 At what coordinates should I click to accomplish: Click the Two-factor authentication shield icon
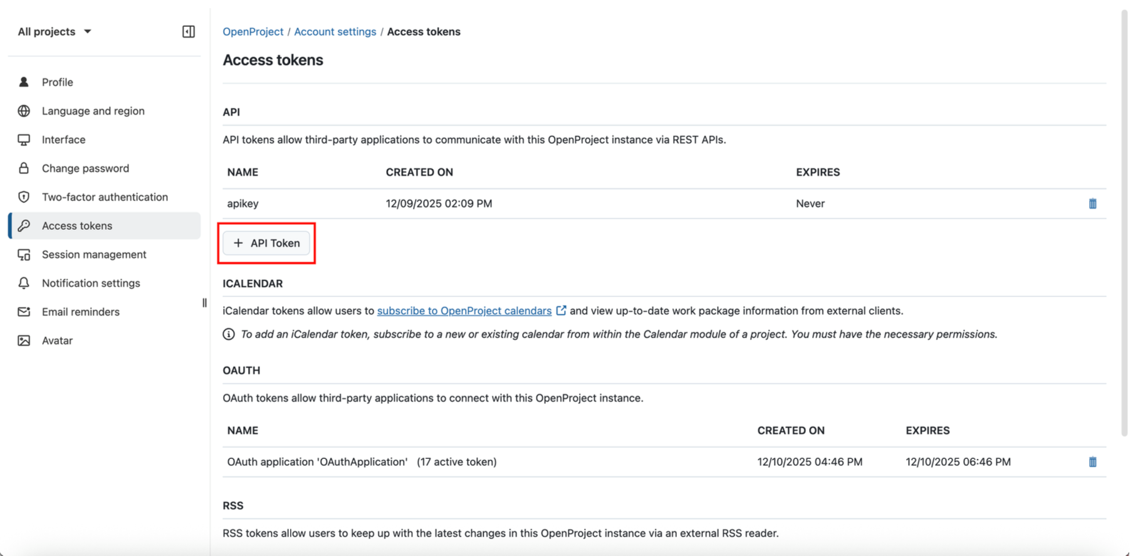click(x=24, y=197)
